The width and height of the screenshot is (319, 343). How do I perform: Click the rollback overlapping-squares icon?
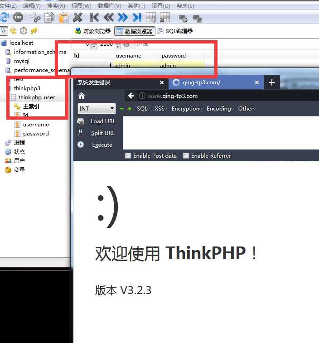pyautogui.click(x=197, y=19)
